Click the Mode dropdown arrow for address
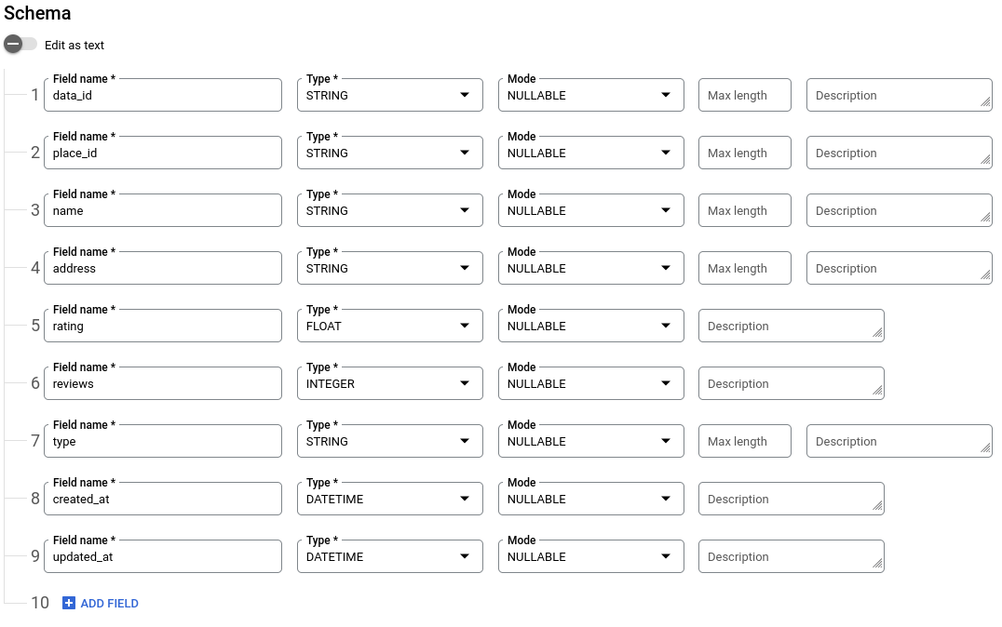1002x627 pixels. click(x=666, y=269)
